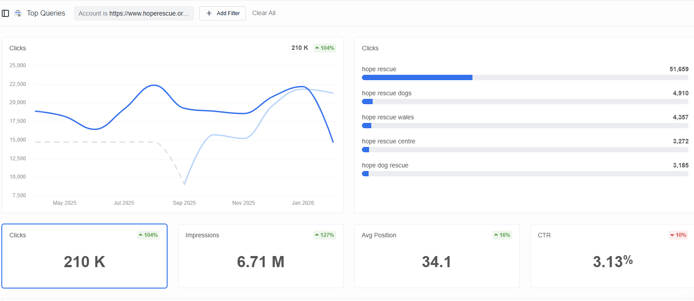Select the Clicks metric card

(84, 256)
